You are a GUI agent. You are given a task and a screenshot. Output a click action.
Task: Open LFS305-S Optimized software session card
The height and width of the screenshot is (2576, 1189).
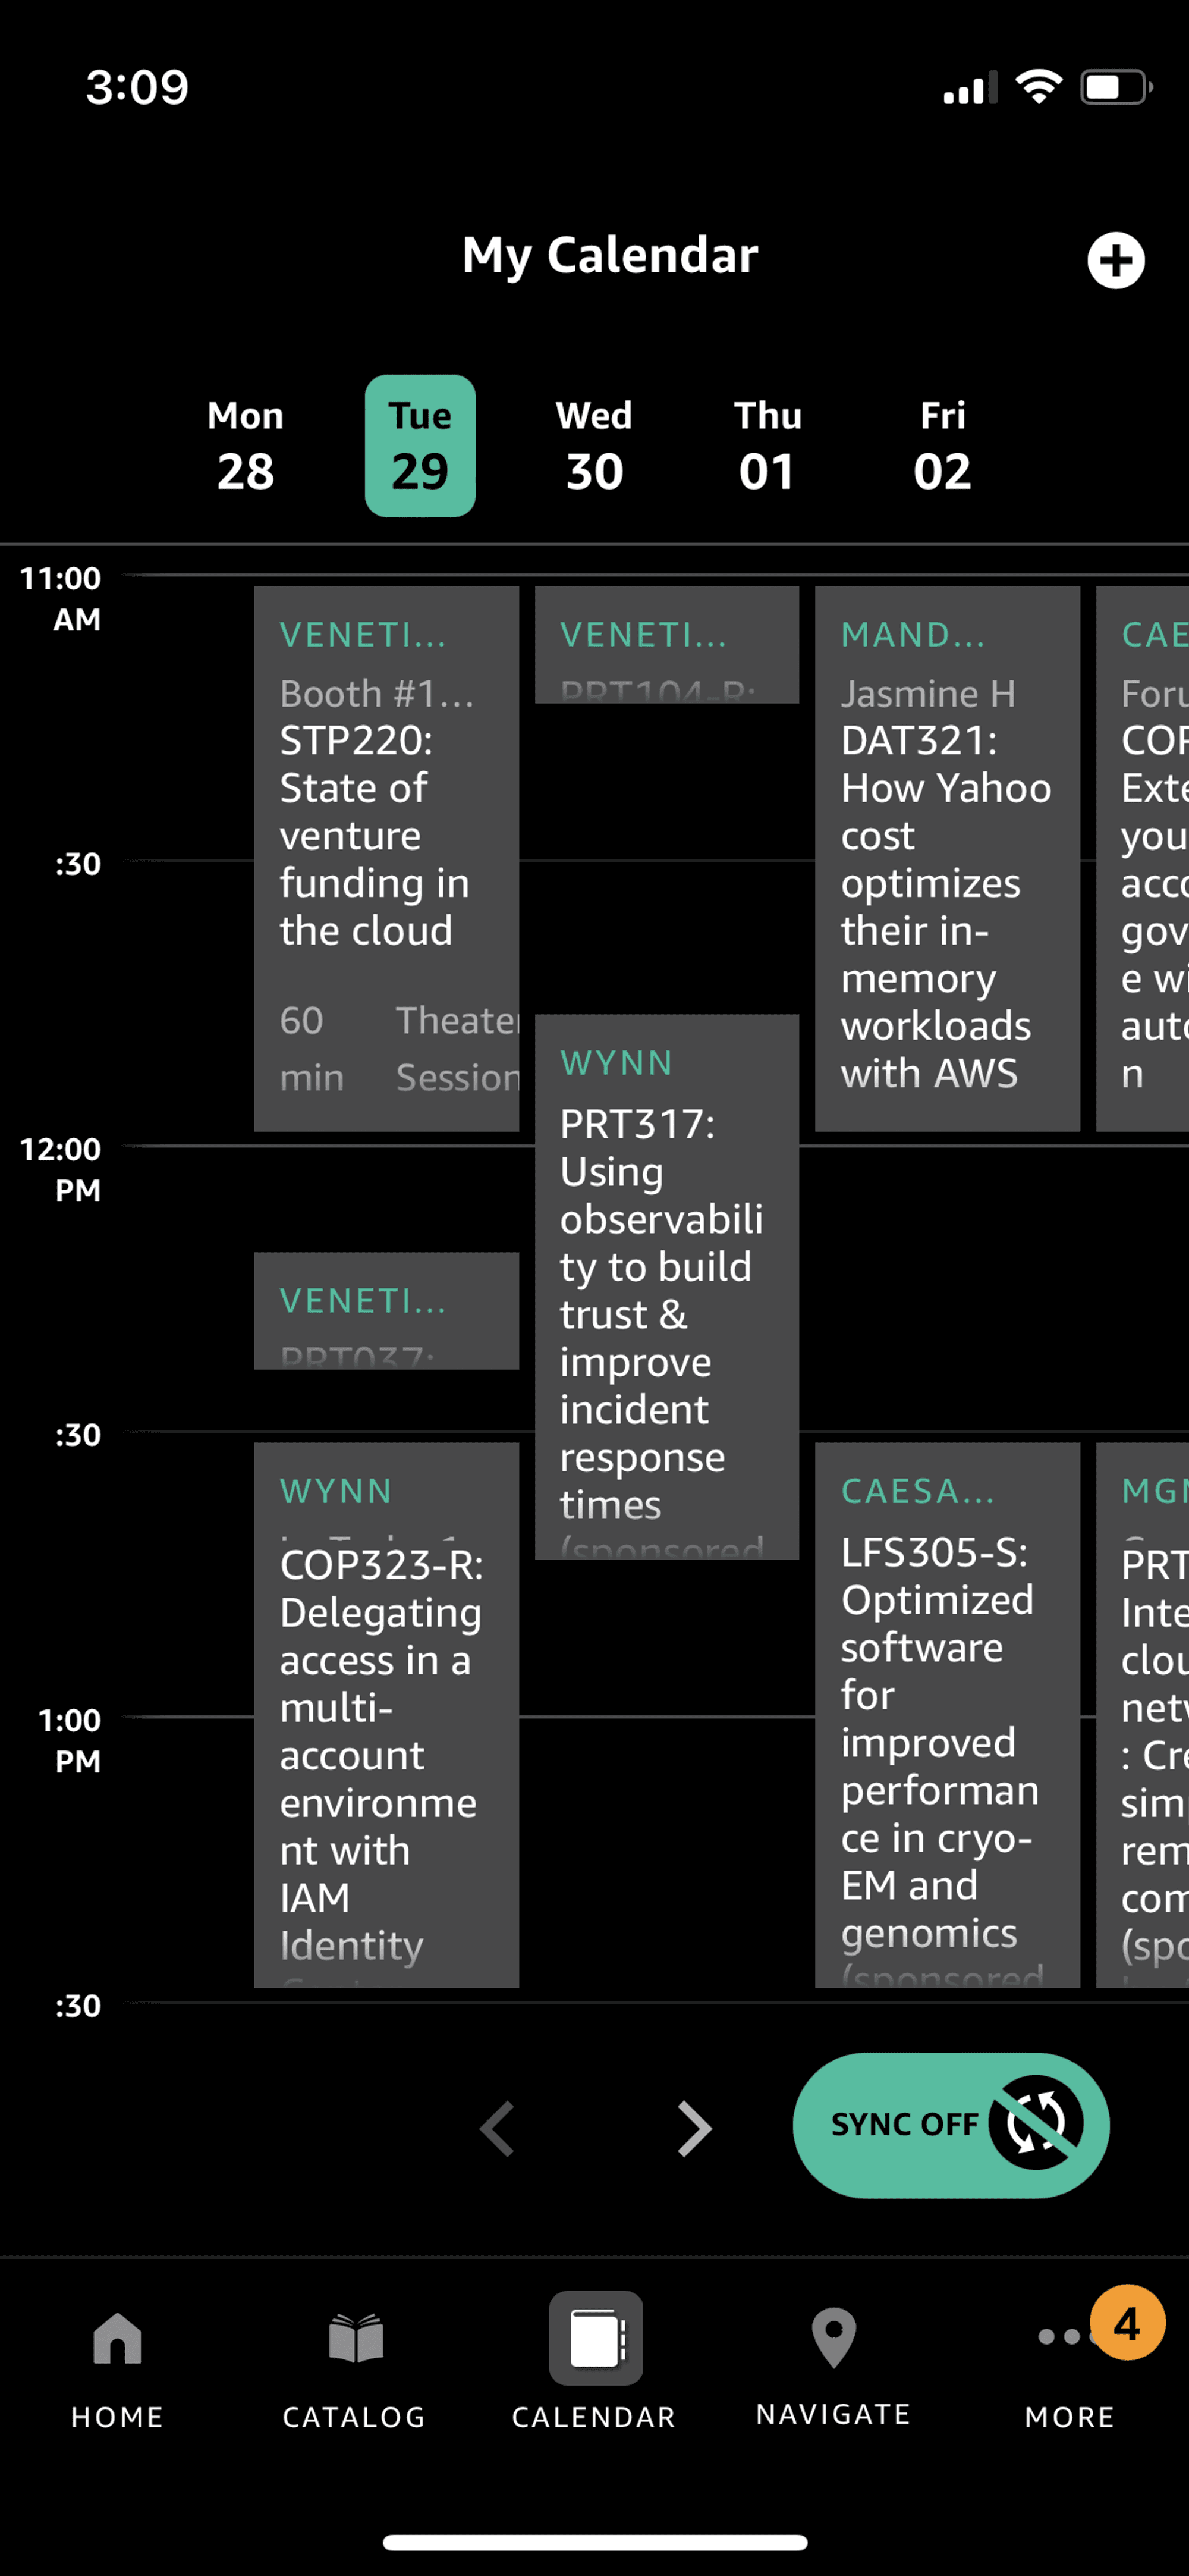point(947,1714)
